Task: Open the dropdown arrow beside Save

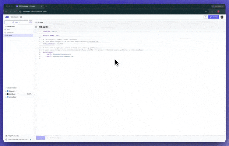Action: click(47, 138)
